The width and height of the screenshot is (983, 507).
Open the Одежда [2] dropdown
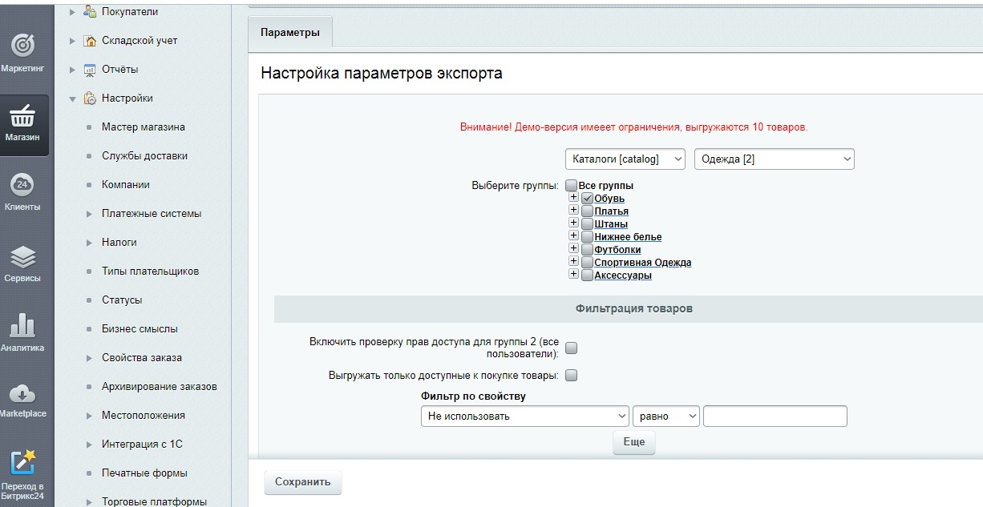[773, 159]
